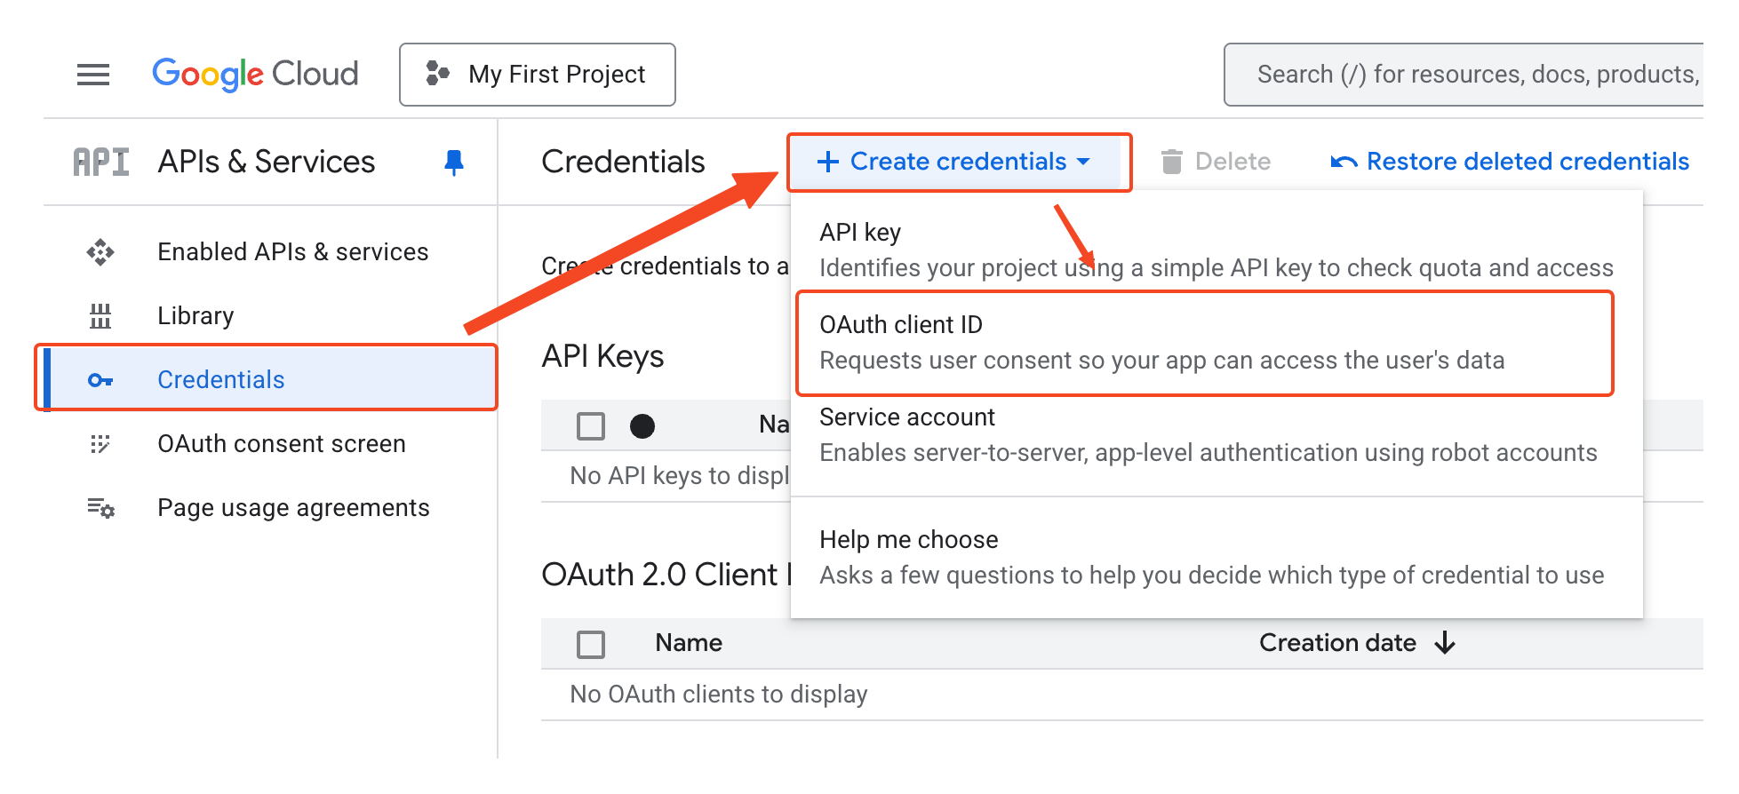Image resolution: width=1739 pixels, height=794 pixels.
Task: Click the Page usage agreements gear-list icon
Action: click(x=100, y=508)
